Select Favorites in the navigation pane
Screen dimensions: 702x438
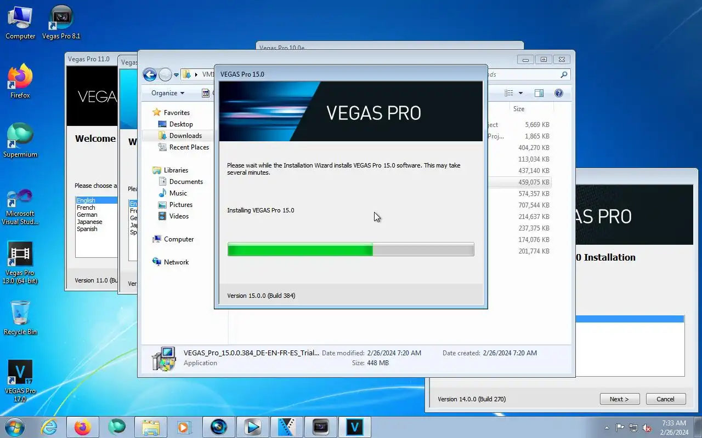click(177, 113)
